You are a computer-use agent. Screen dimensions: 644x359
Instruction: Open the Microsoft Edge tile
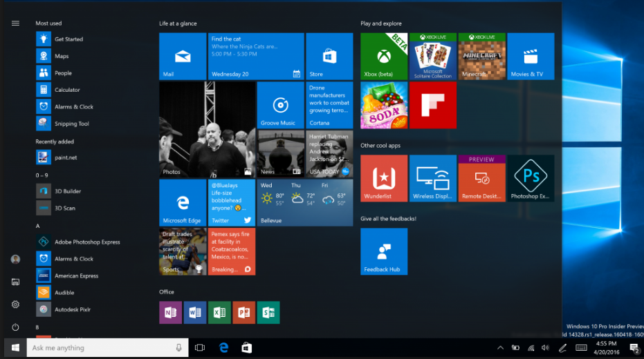pyautogui.click(x=183, y=202)
